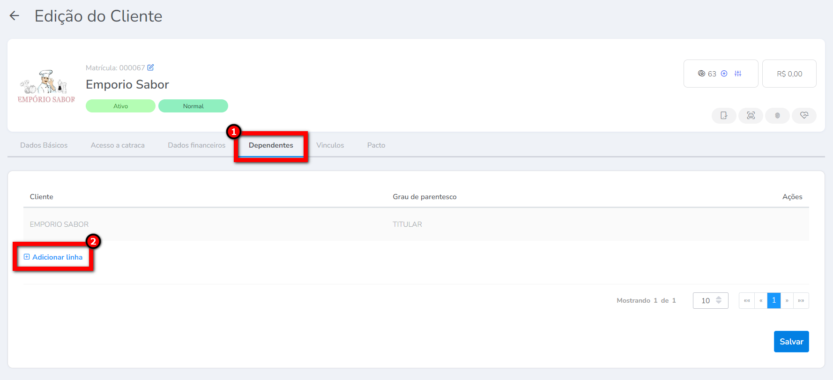
Task: Jump to the first page of results
Action: 747,300
